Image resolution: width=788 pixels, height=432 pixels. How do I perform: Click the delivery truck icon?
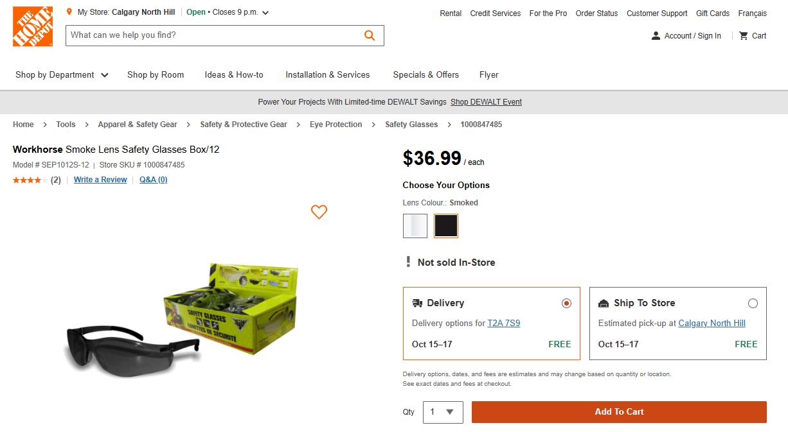[x=416, y=302]
